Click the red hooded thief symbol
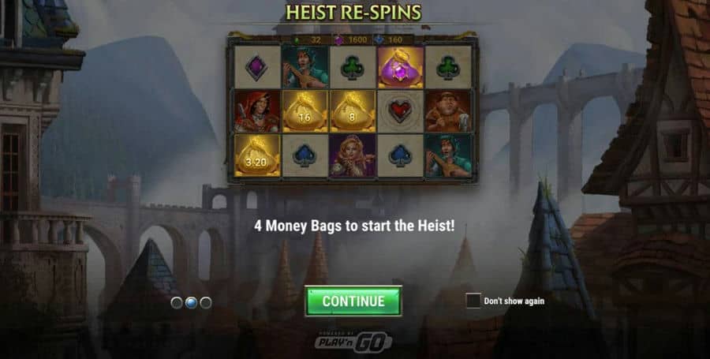 pos(257,111)
